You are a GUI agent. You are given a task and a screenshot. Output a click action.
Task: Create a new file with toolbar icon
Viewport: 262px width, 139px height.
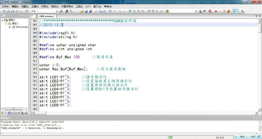77,11
